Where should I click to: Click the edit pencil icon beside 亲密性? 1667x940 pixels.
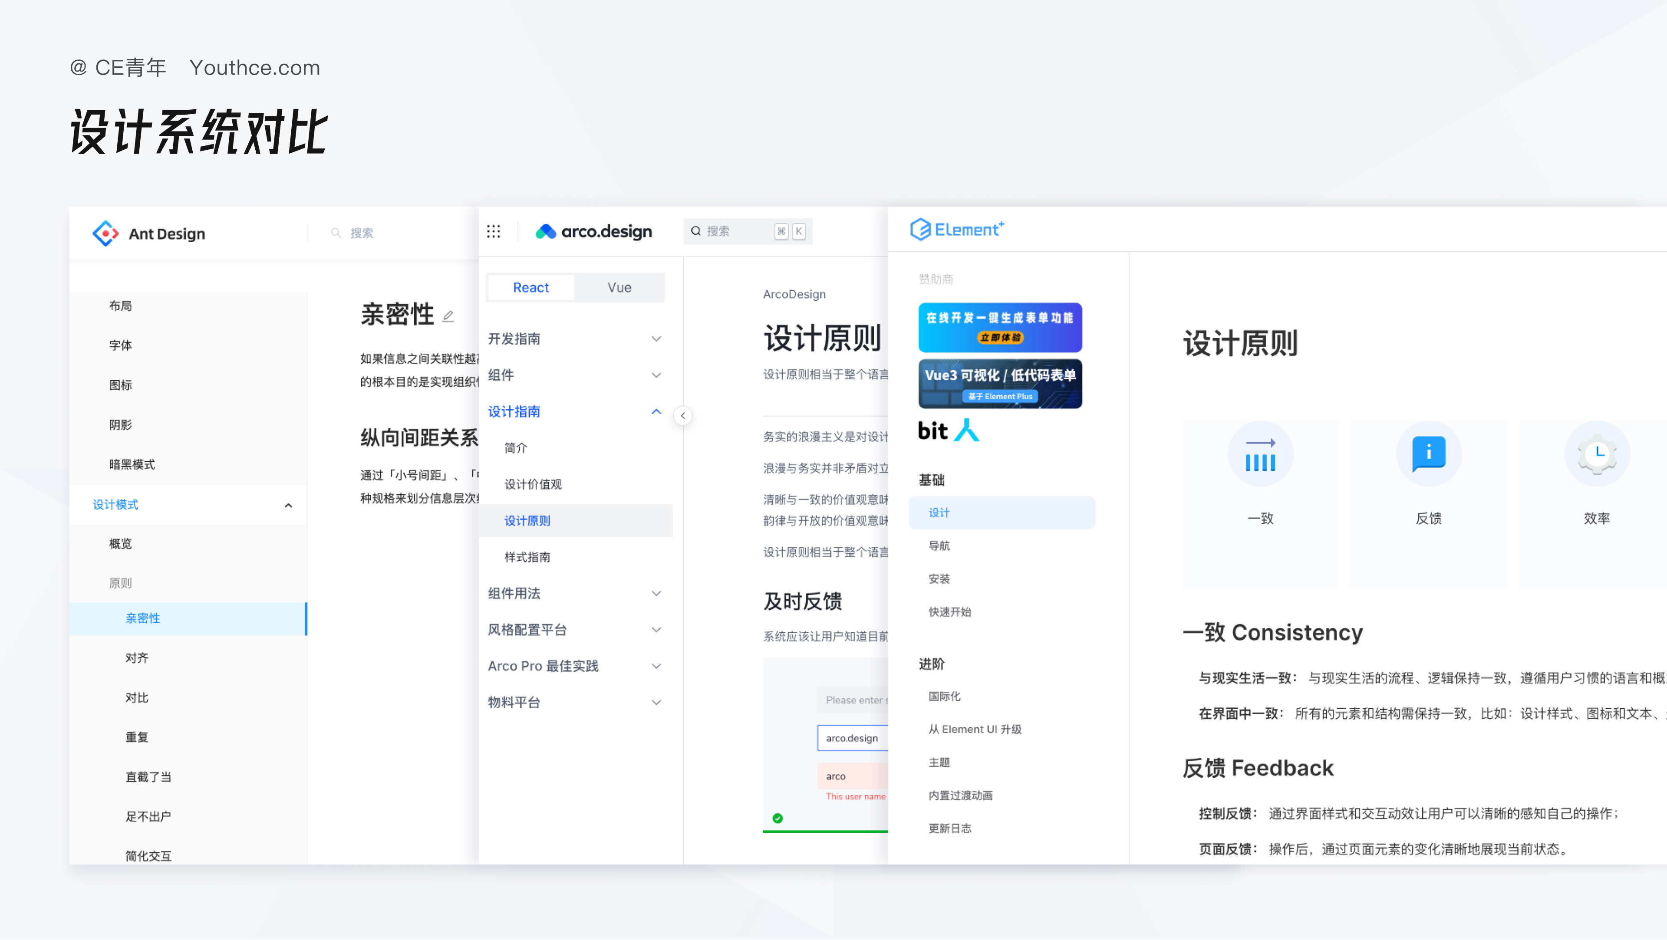click(448, 316)
